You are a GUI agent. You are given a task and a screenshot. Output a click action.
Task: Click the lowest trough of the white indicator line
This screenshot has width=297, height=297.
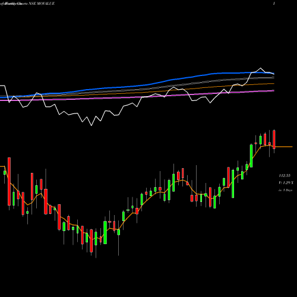[x=91, y=125]
